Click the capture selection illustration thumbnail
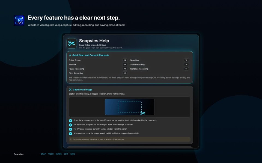The height and width of the screenshot is (163, 262). 130,107
